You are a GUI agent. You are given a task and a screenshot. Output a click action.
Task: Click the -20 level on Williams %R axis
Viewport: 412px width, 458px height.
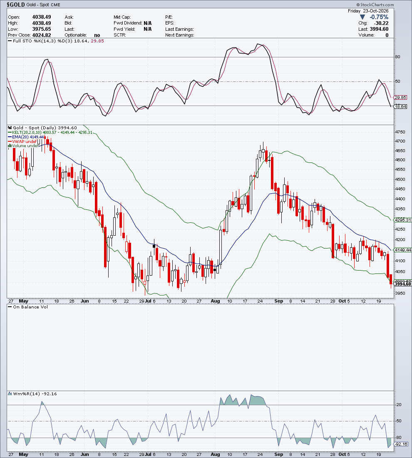[399, 405]
